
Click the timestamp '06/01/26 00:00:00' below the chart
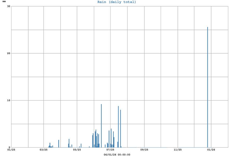[x=117, y=154]
